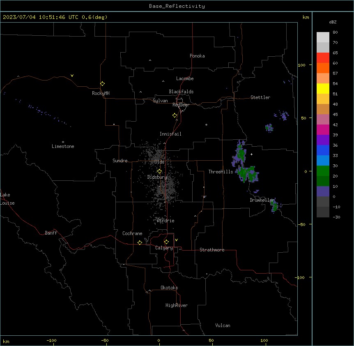Click the Olds label
The width and height of the screenshot is (354, 346).
click(x=159, y=162)
